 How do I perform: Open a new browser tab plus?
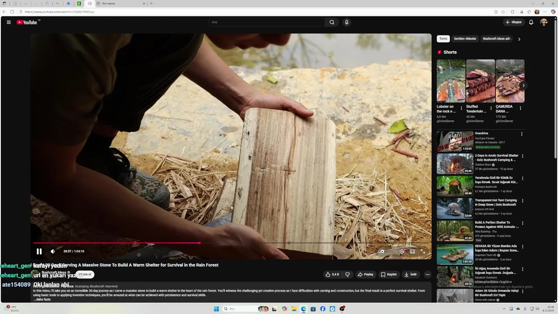click(x=151, y=3)
